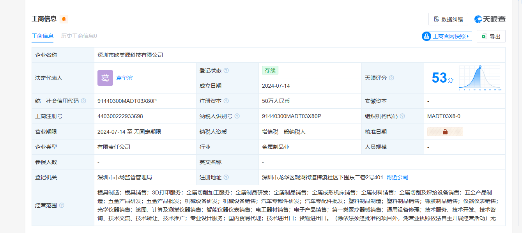Viewport: 522px width, 233px height.
Task: Click the orange bell alert icon
Action: tap(64, 19)
